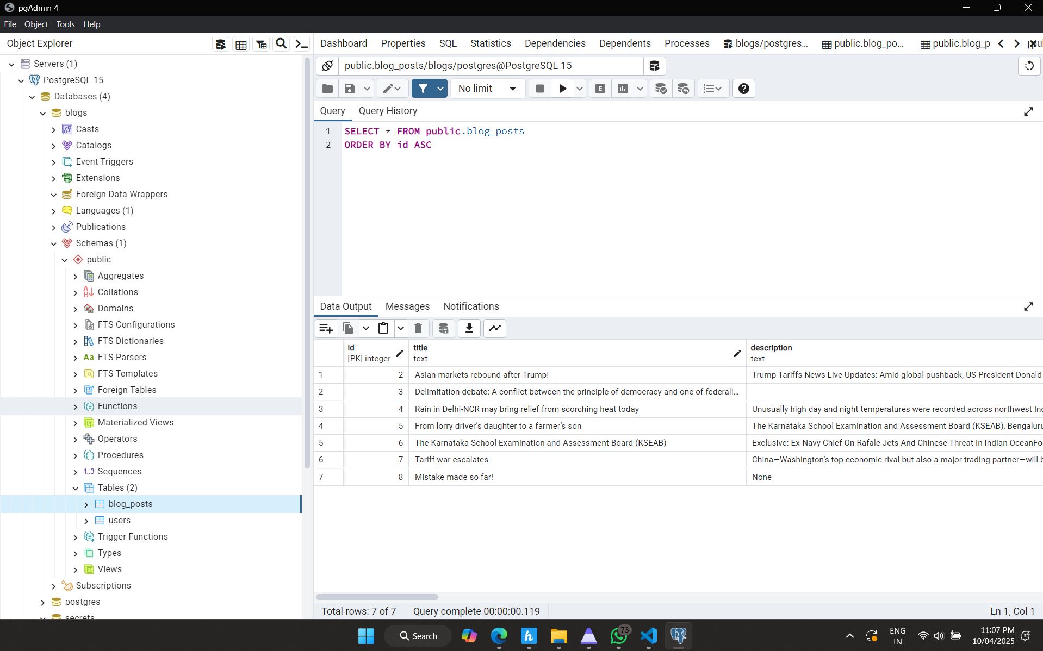This screenshot has width=1043, height=651.
Task: Click the Save File icon in query toolbar
Action: click(350, 89)
